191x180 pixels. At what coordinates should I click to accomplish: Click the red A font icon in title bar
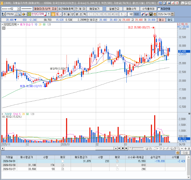pyautogui.click(x=173, y=3)
